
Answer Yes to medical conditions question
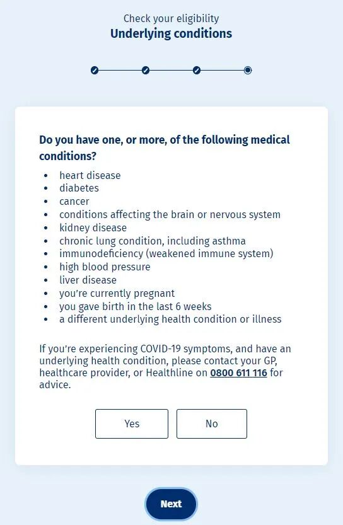pos(132,424)
